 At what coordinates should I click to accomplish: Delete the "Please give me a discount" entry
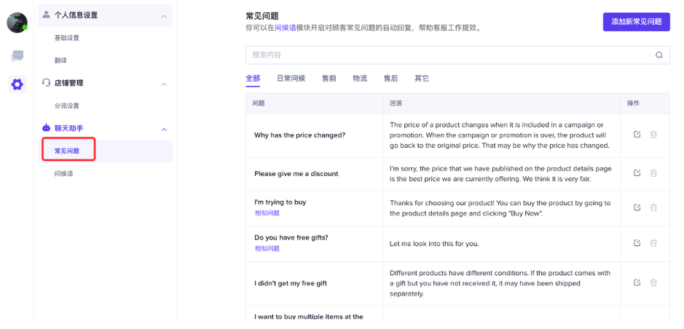coord(653,173)
